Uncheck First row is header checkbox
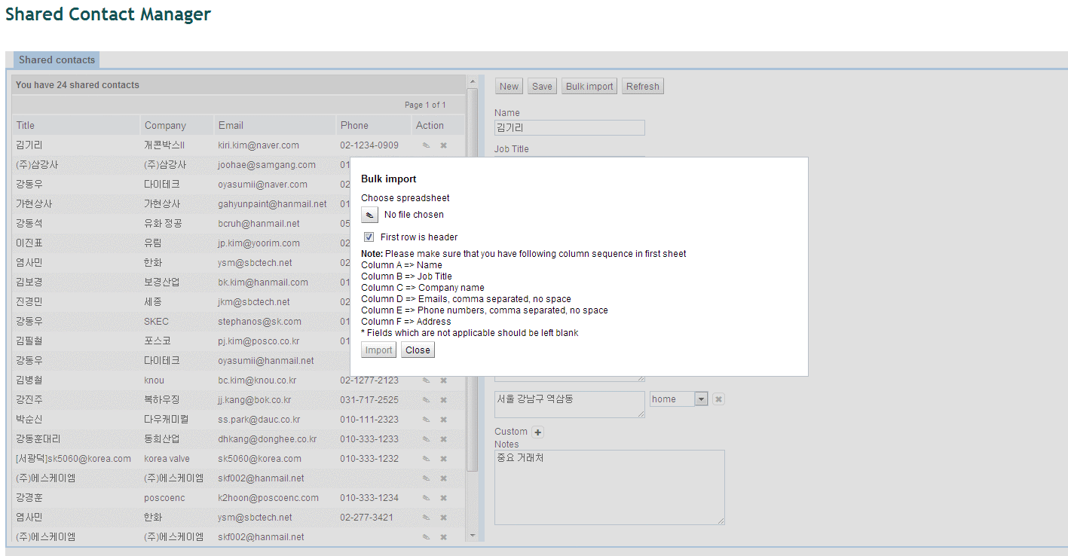The height and width of the screenshot is (556, 1068). pyautogui.click(x=369, y=237)
